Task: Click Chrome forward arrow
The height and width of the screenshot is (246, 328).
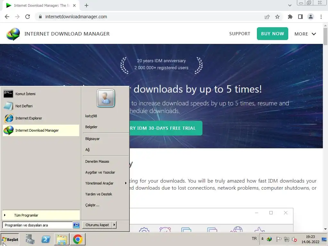Action: coord(17,17)
